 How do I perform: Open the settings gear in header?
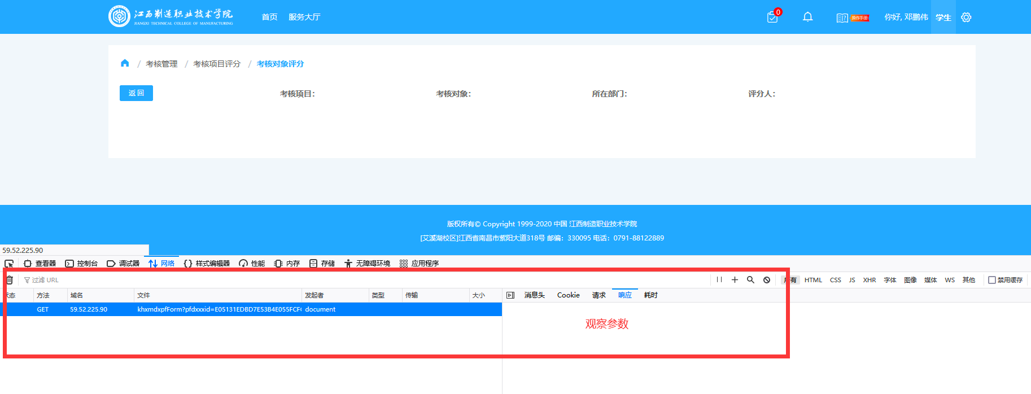click(966, 17)
